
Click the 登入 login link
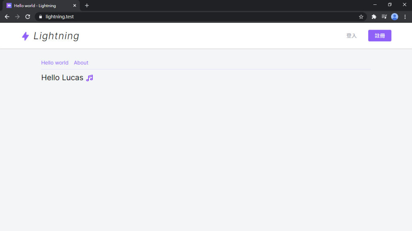pyautogui.click(x=351, y=36)
